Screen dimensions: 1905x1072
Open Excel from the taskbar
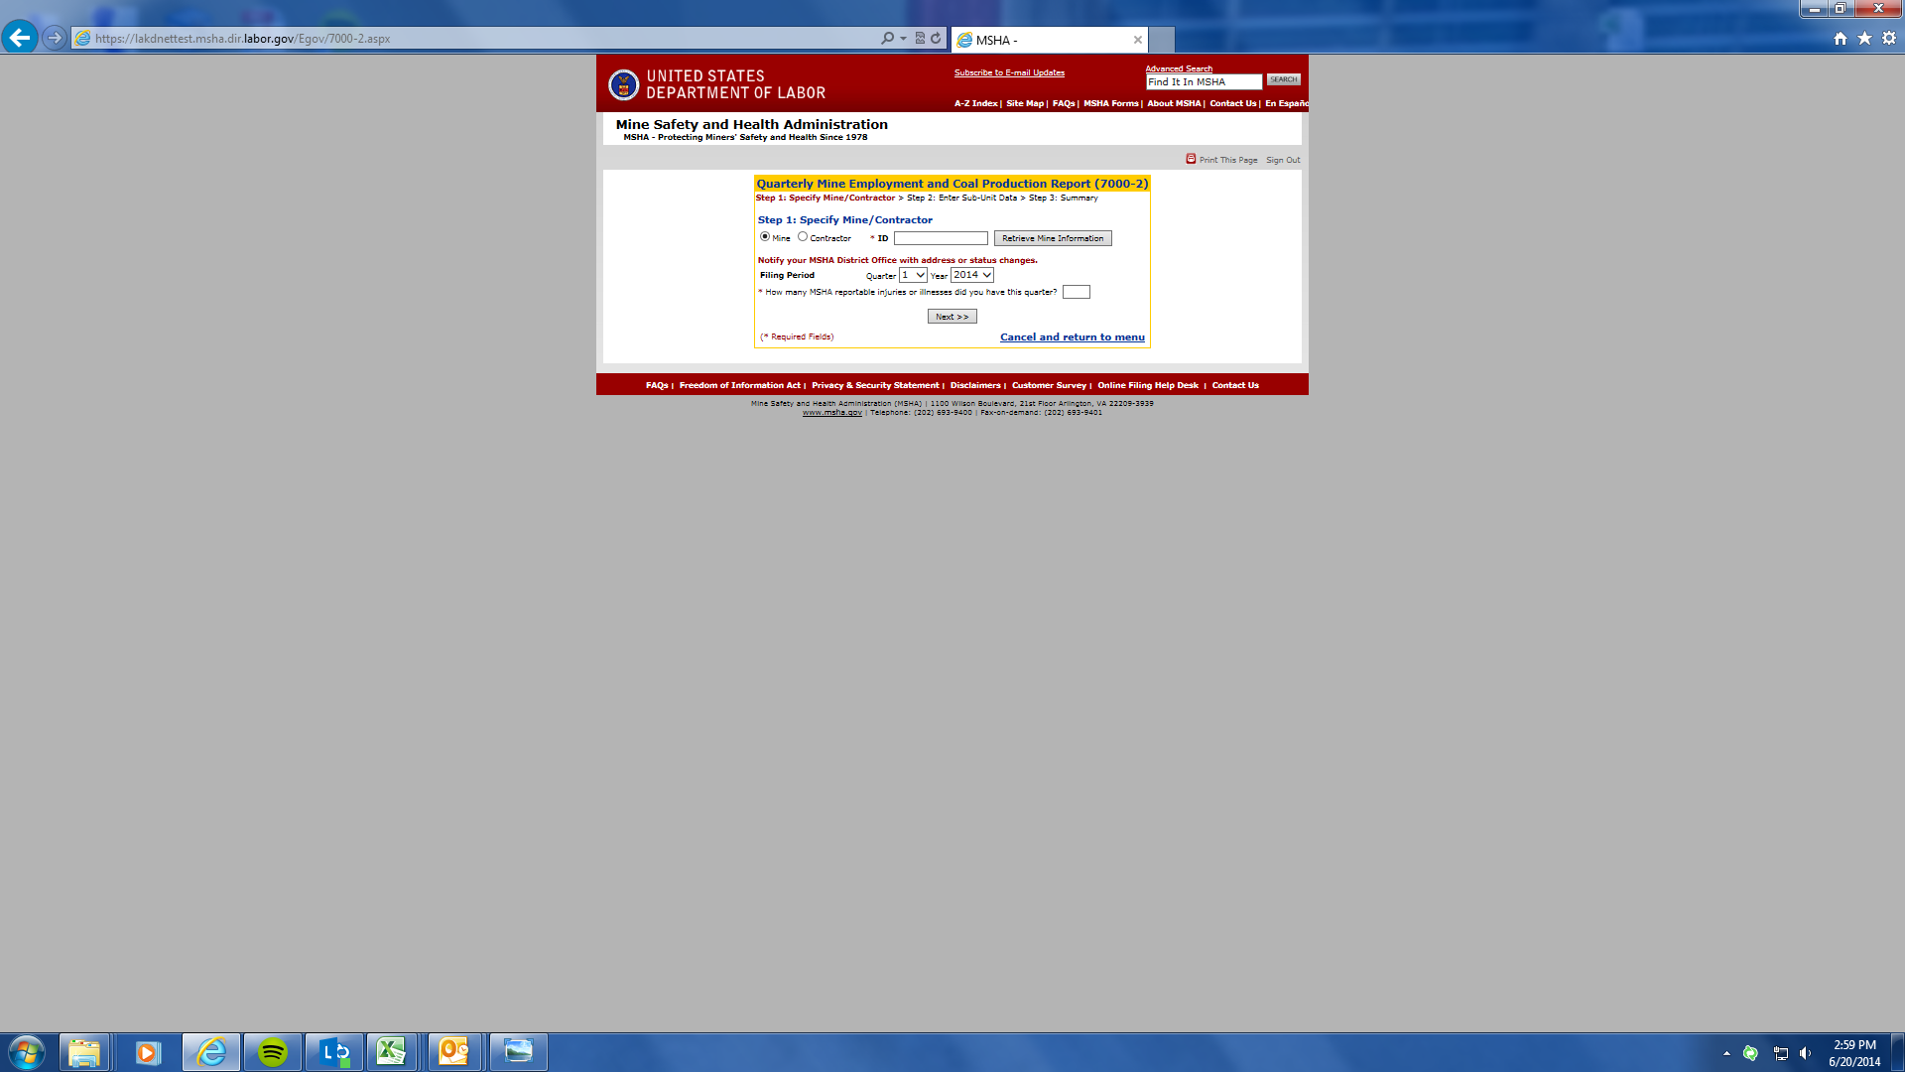(391, 1051)
